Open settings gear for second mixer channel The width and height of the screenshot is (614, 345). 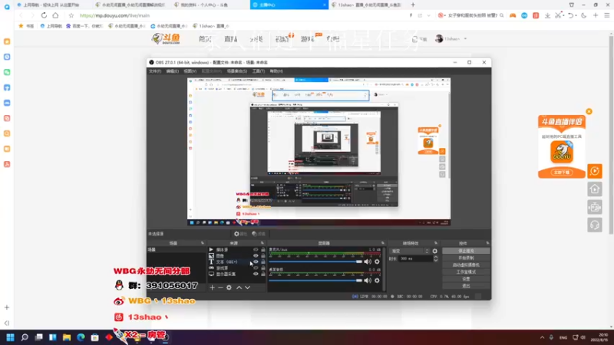(377, 281)
